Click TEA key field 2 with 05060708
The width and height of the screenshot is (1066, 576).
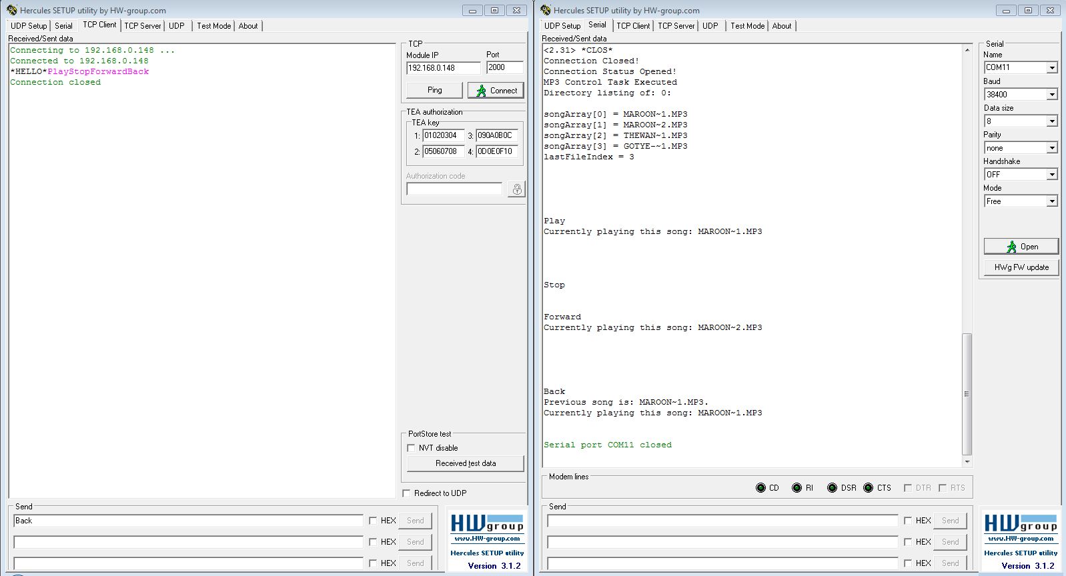tap(443, 151)
